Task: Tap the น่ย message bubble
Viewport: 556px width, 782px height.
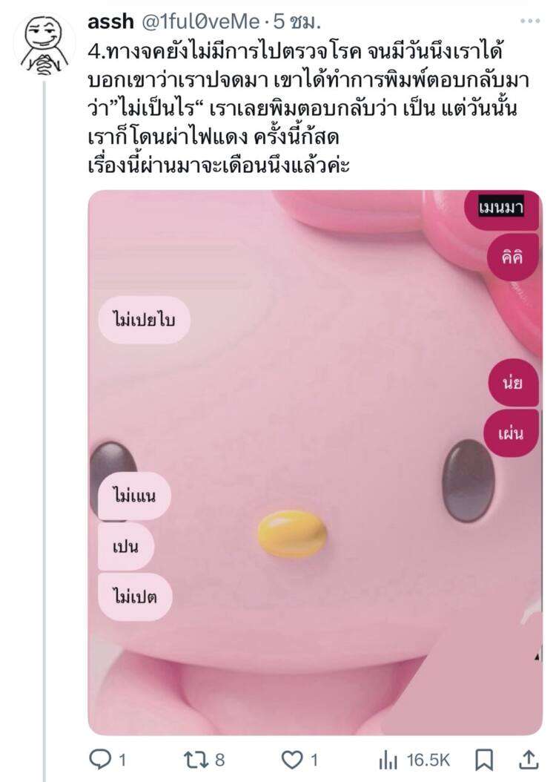Action: tap(513, 383)
